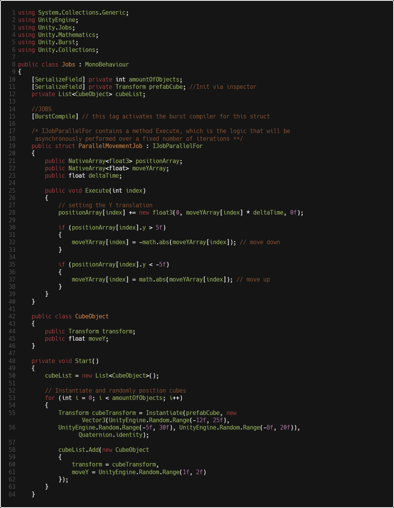Viewport: 394px width, 508px height.
Task: Click '// move down' comment
Action: pyautogui.click(x=260, y=242)
